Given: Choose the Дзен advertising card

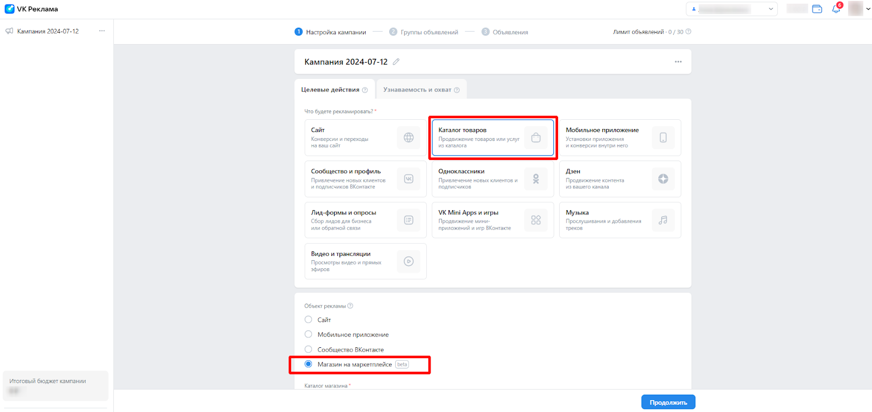Looking at the screenshot, I should [620, 179].
